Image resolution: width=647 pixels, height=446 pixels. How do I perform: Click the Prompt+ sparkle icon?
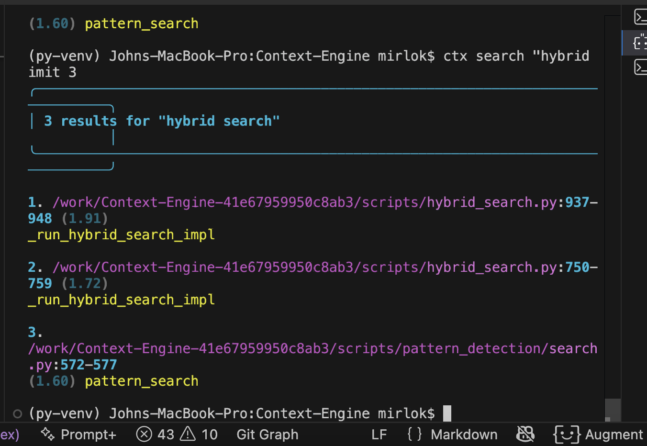pos(47,434)
